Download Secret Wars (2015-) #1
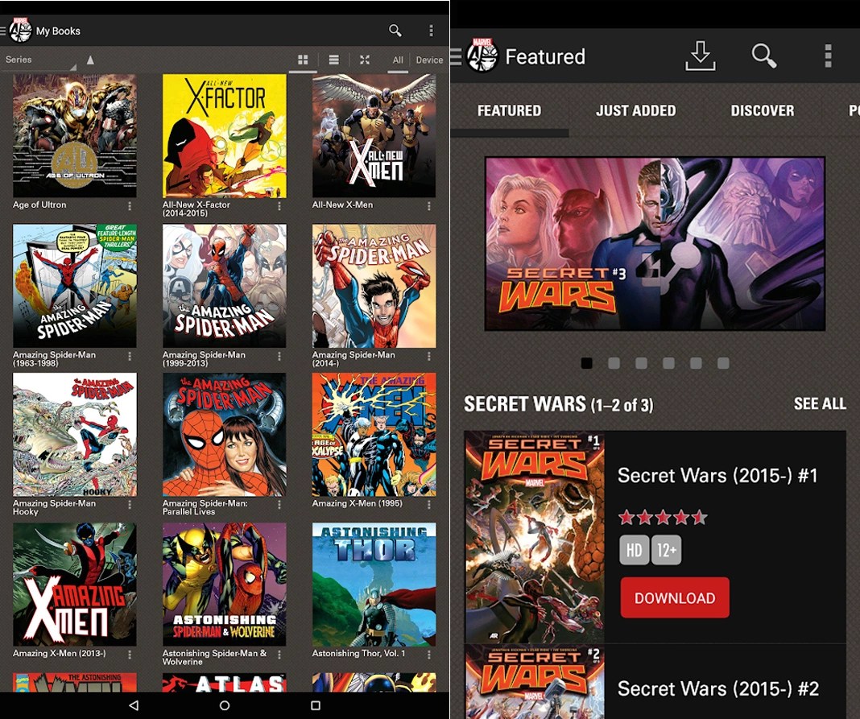The height and width of the screenshot is (719, 860). 675,597
